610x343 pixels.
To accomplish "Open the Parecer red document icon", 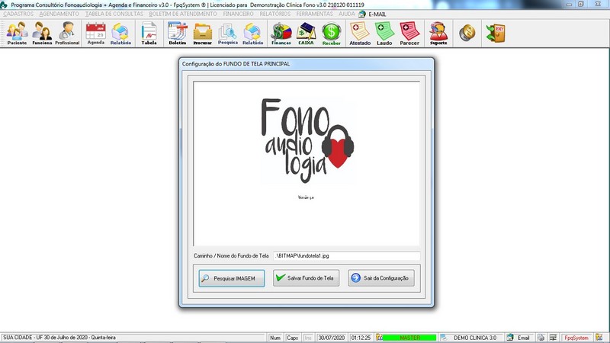I will tap(409, 34).
